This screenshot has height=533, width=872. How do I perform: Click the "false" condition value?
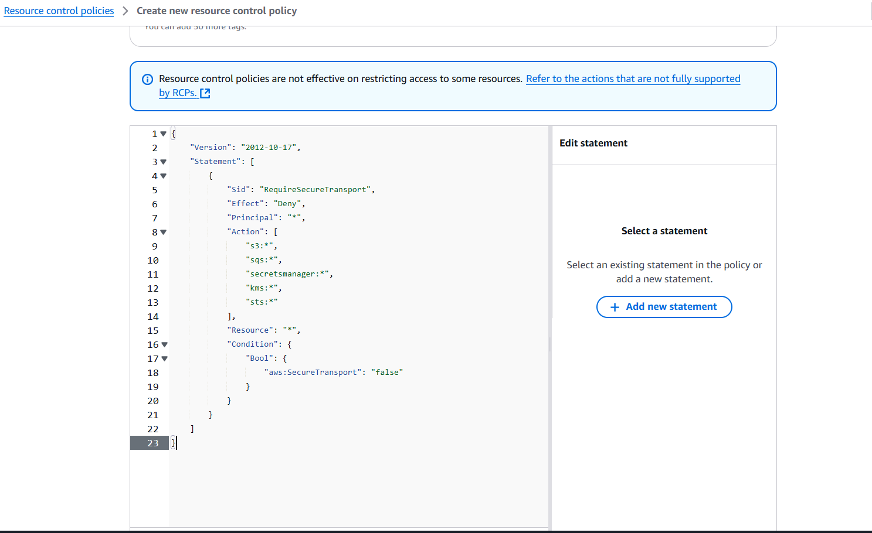387,373
